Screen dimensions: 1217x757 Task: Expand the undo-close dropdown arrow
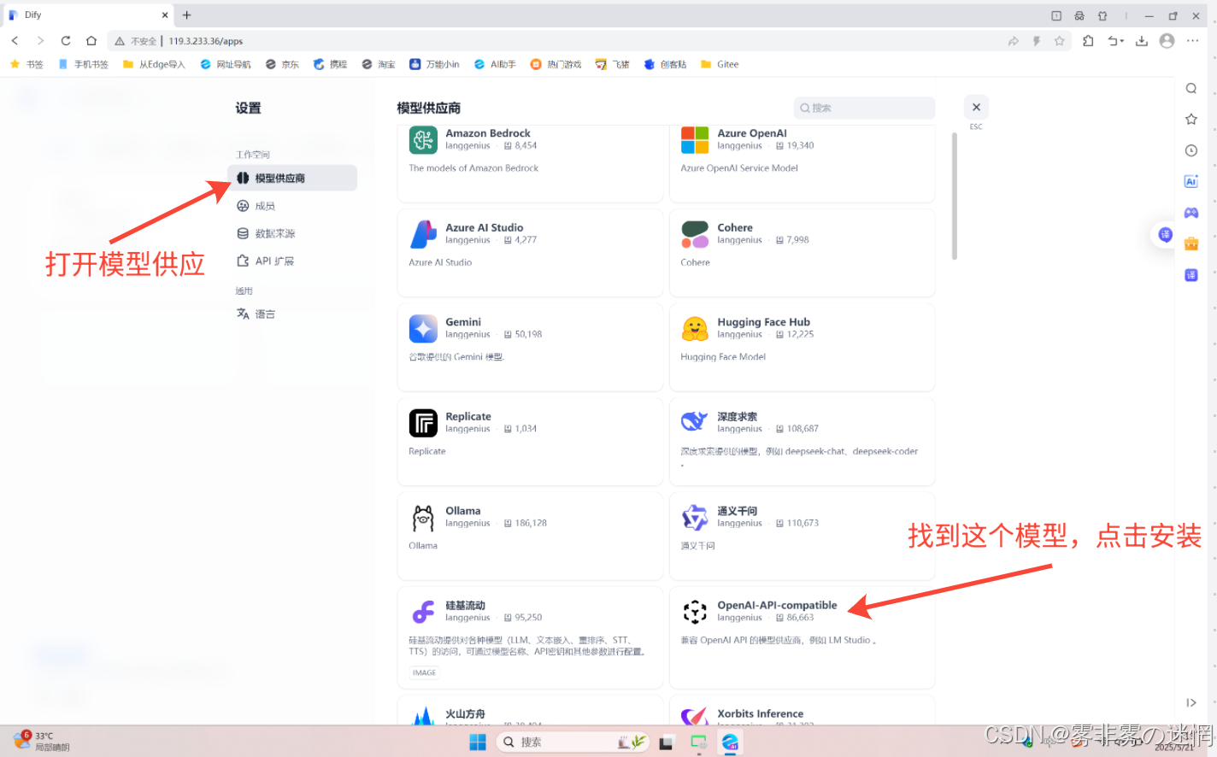click(1121, 41)
